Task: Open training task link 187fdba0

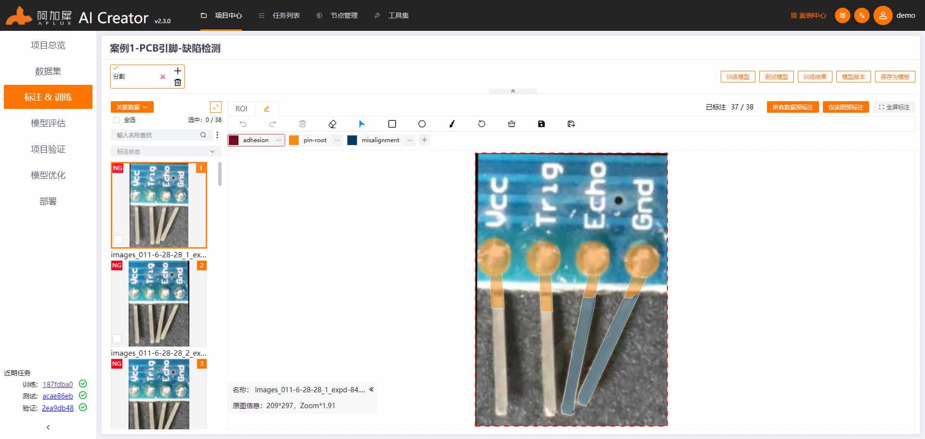Action: pos(58,384)
